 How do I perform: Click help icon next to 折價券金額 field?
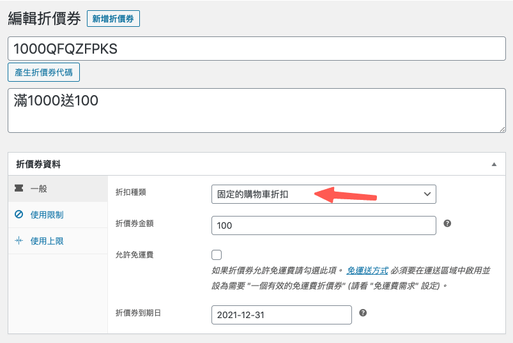(447, 224)
